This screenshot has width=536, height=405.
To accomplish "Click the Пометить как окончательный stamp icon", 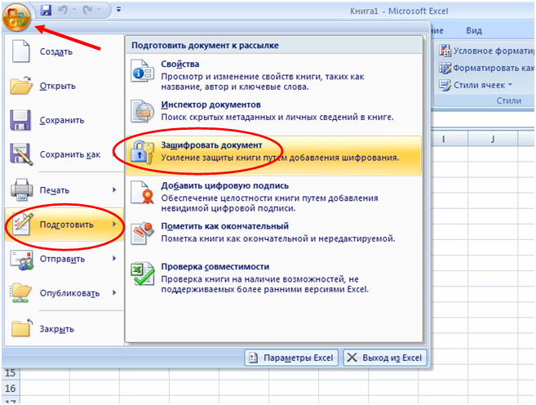I will (142, 233).
